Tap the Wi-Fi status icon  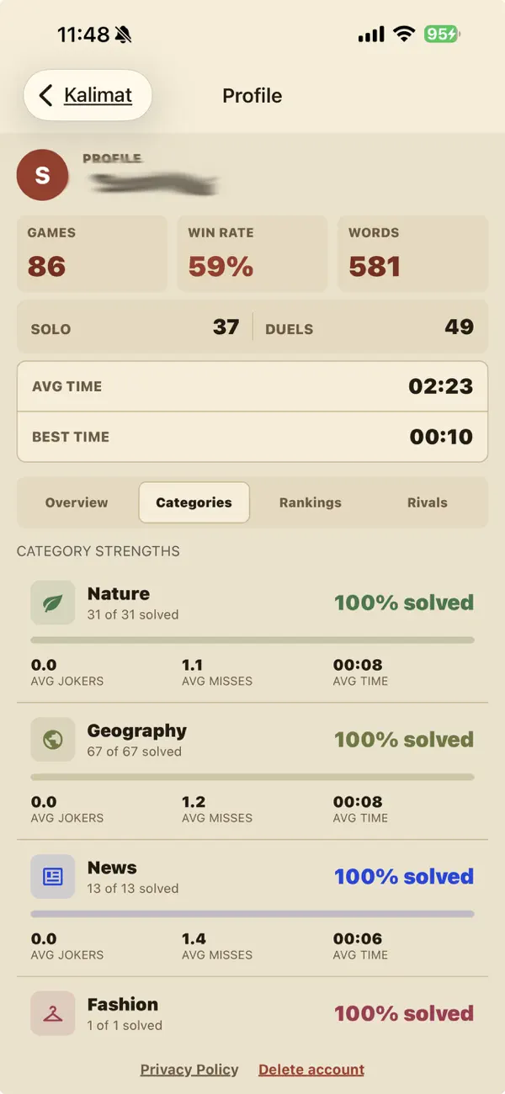[x=404, y=35]
